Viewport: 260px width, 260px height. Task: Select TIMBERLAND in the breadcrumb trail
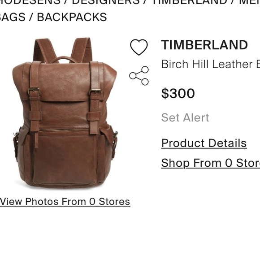point(189,2)
